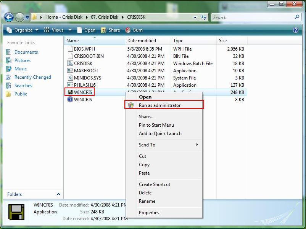Click the folder icon in the address bar
Image resolution: width=306 pixels, height=229 pixels.
(34, 17)
